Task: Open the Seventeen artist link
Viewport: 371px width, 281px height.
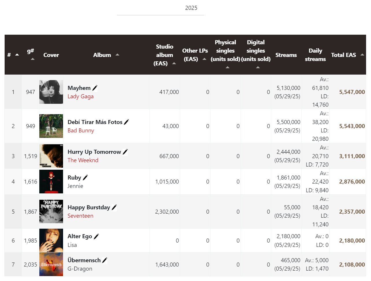Action: click(80, 216)
